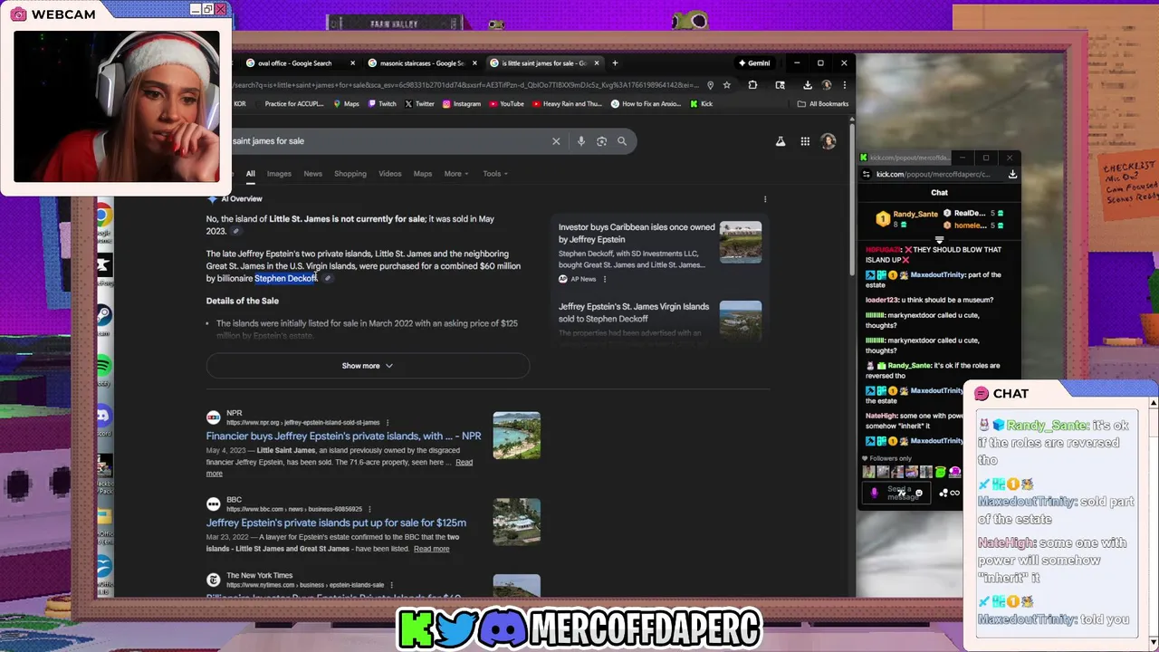Open Chrome downloads icon
The height and width of the screenshot is (652, 1159).
[807, 85]
